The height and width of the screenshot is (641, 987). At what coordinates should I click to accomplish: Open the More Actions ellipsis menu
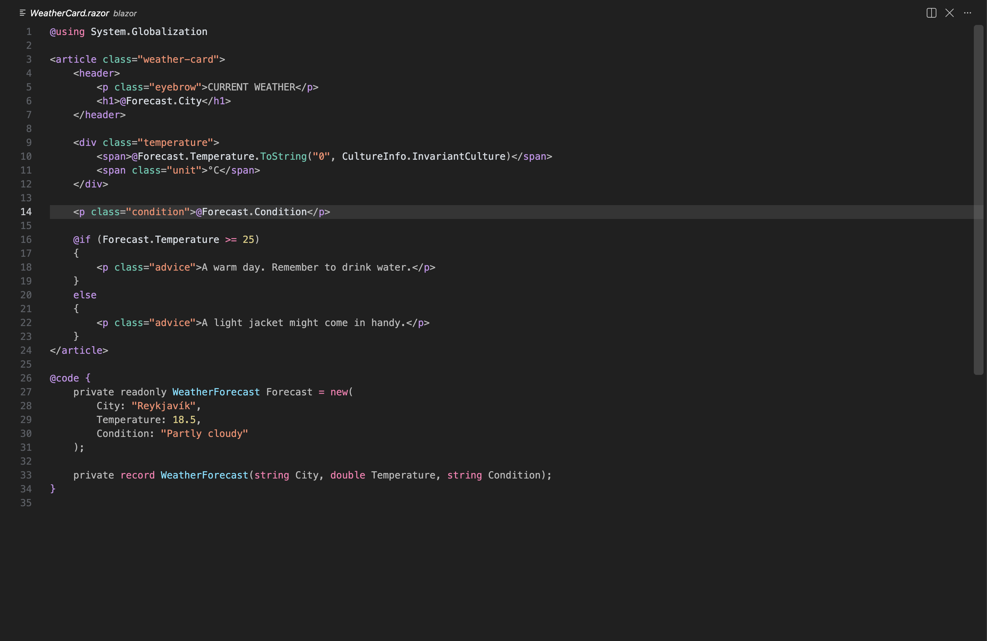[x=968, y=13]
